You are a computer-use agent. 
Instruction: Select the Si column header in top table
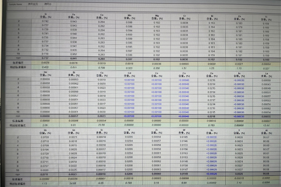(45, 14)
